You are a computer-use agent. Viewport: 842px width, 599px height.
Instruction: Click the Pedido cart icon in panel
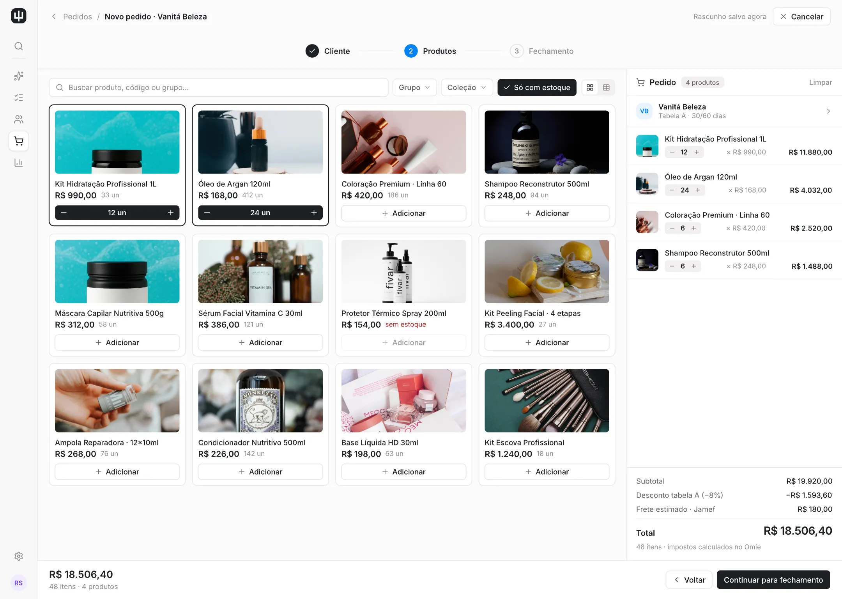(x=640, y=82)
